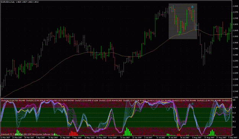Click the 1.3845 price scale label
Image resolution: width=239 pixels, height=139 pixels.
pyautogui.click(x=235, y=6)
